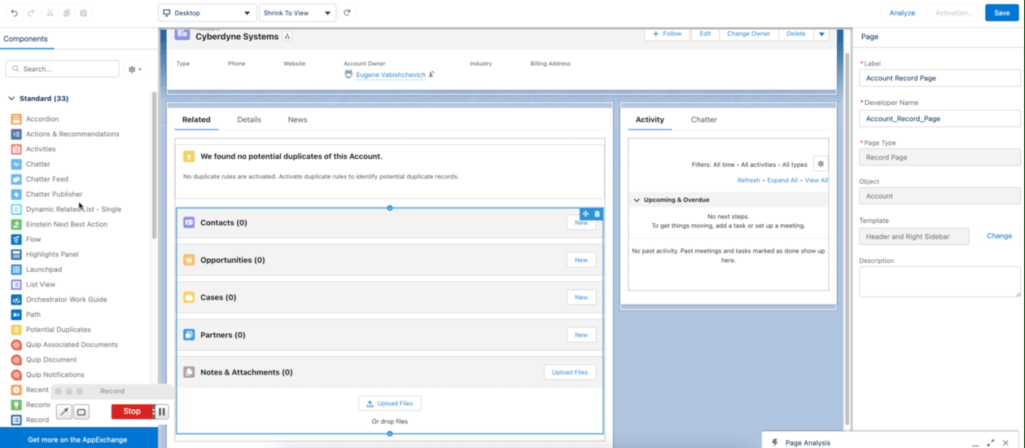Select rectangle annotation tool in Record window
This screenshot has height=448, width=1025.
(81, 411)
